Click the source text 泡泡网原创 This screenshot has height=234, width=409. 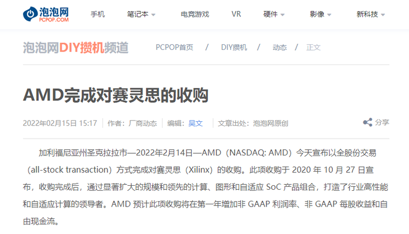271,123
